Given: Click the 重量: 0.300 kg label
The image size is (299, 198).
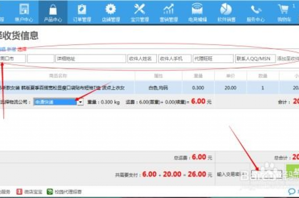Looking at the screenshot, I should click(x=104, y=102).
